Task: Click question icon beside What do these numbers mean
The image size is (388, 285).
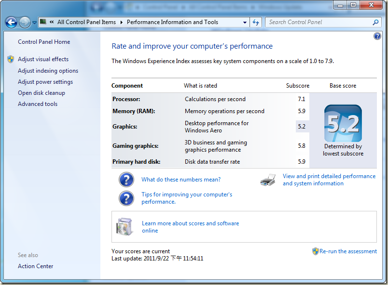Action: pyautogui.click(x=126, y=180)
